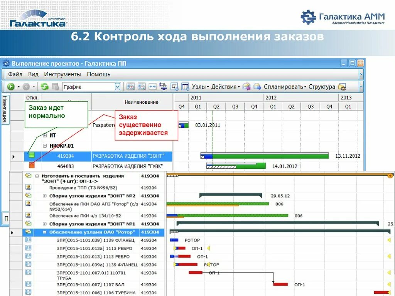Click the green Back navigation arrow
395x296 pixels.
coord(11,87)
